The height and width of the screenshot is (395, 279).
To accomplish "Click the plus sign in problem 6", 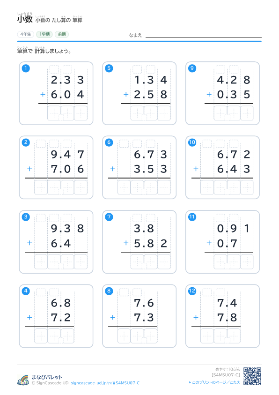I will 113,169.
